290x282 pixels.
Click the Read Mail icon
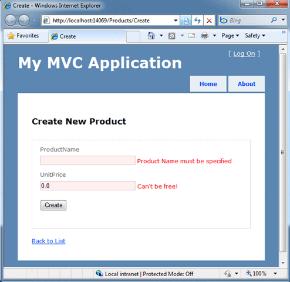(x=191, y=36)
